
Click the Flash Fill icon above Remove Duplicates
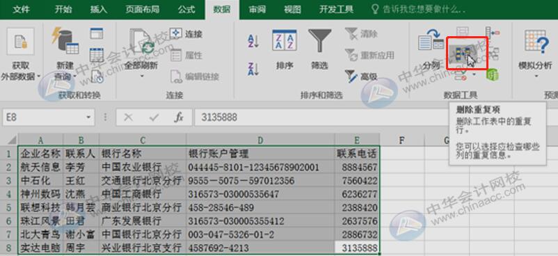(462, 32)
